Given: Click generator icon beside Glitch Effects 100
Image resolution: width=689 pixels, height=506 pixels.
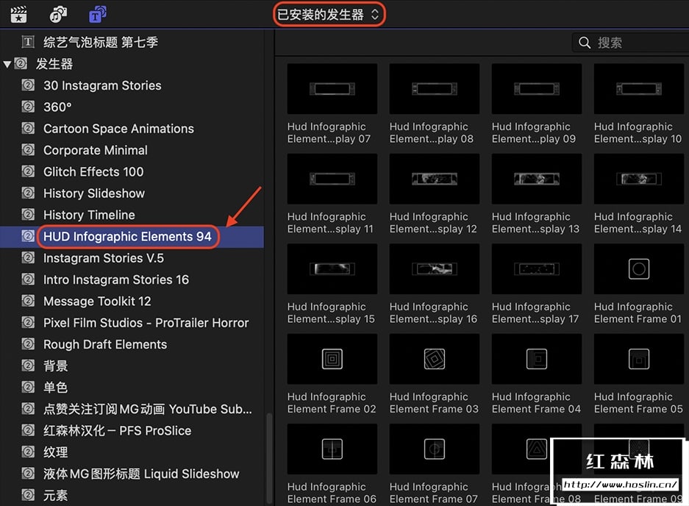Looking at the screenshot, I should click(x=28, y=171).
